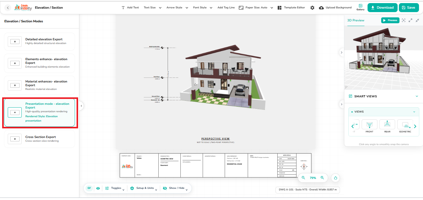Select Presentation mode - elevation Export
The image size is (423, 200).
[39, 112]
